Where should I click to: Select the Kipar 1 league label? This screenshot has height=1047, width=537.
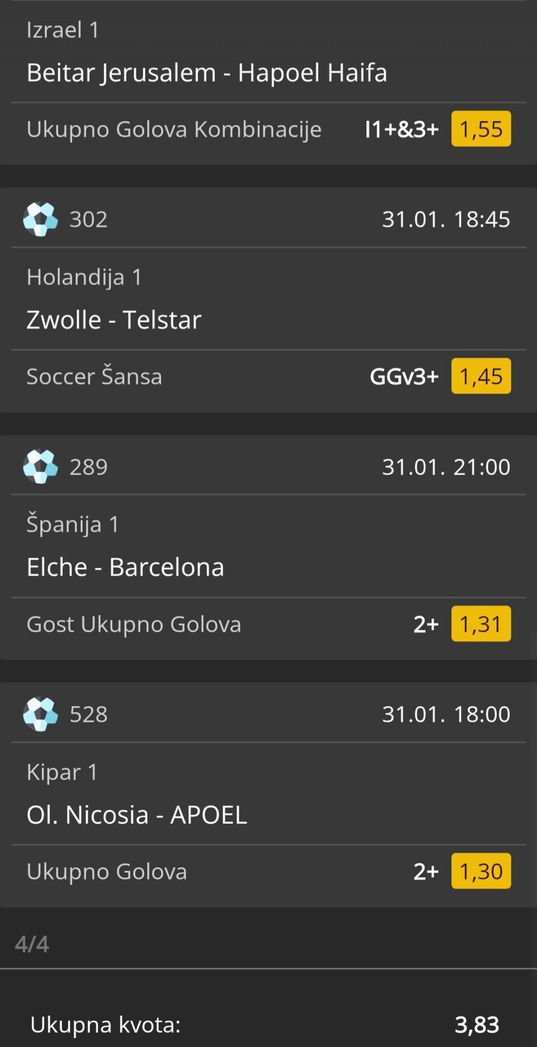coord(62,772)
